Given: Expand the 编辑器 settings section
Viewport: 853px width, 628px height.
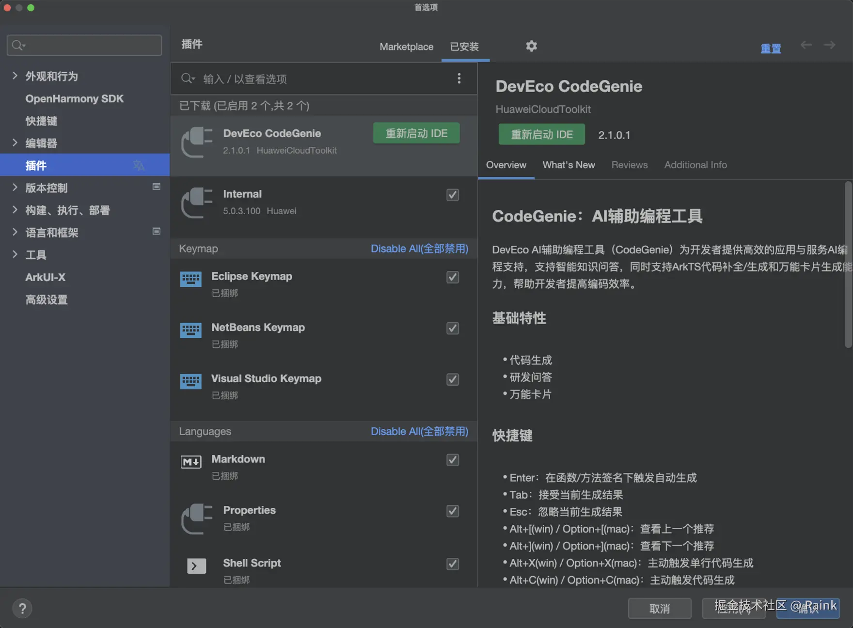Looking at the screenshot, I should (15, 142).
